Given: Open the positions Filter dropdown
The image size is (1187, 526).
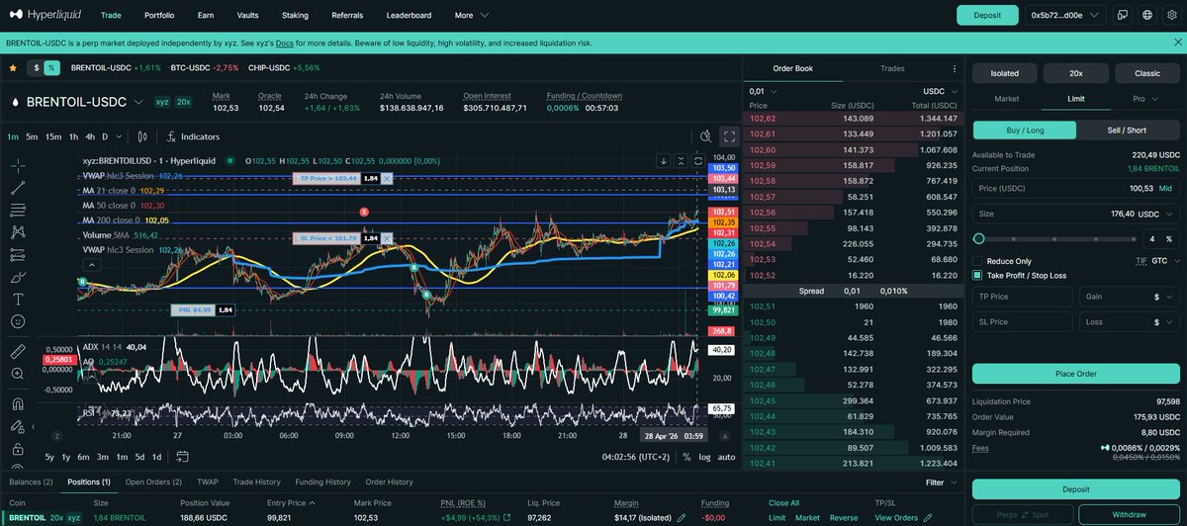Looking at the screenshot, I should pyautogui.click(x=941, y=482).
